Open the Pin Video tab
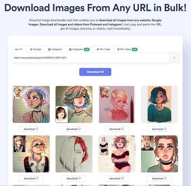Screen dimensions: 191x186 tap(104, 50)
